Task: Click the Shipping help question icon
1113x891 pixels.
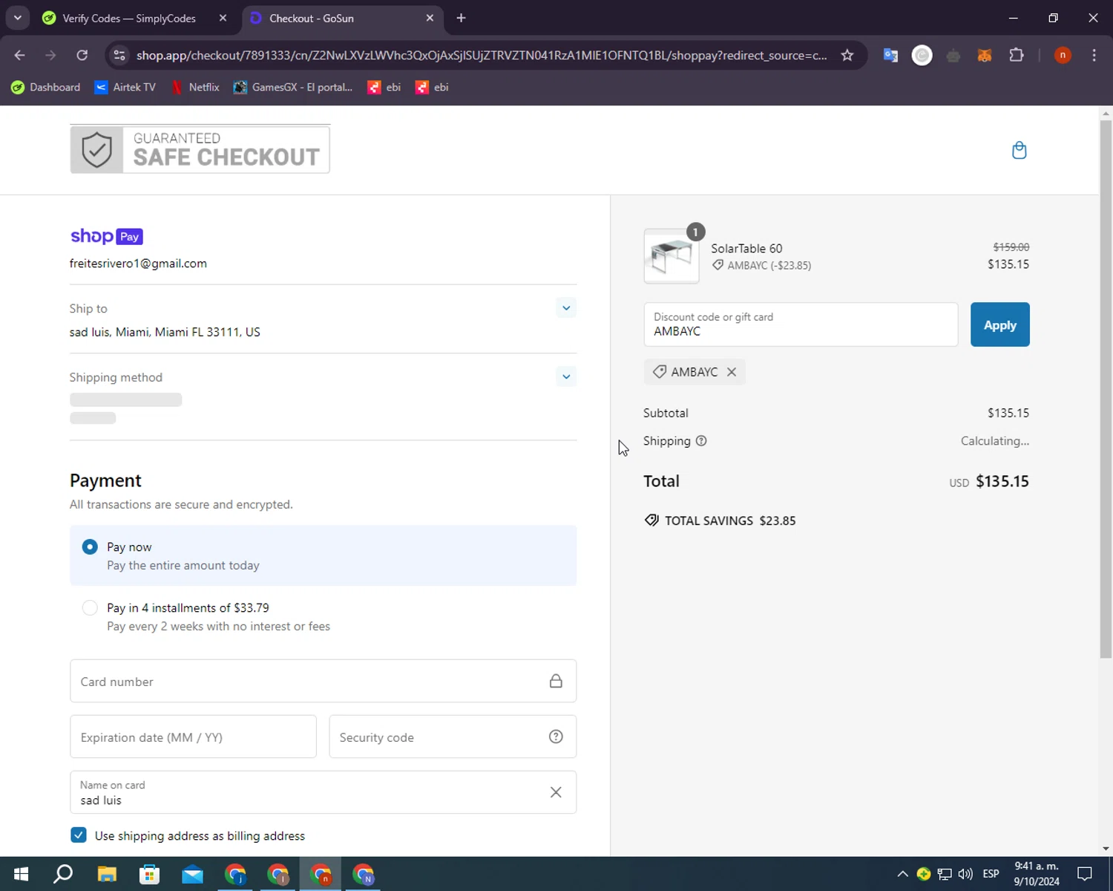Action: coord(701,441)
